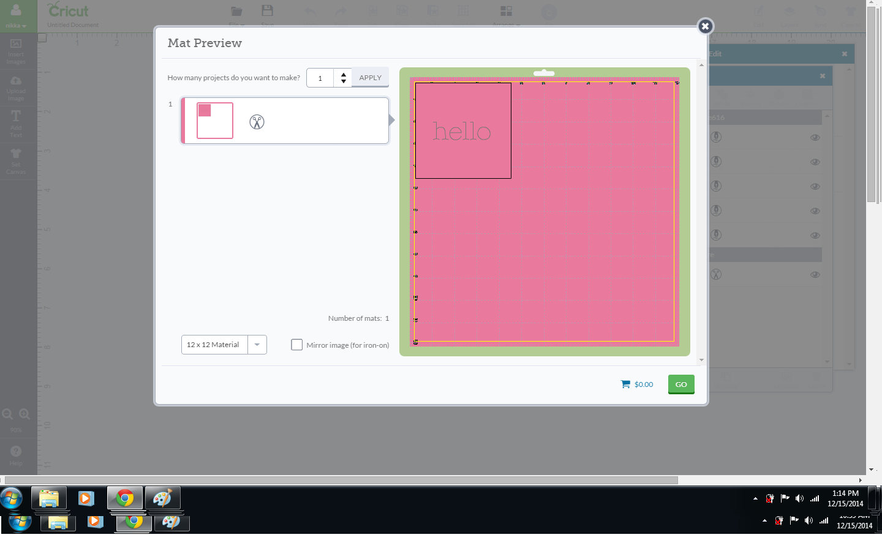Screen dimensions: 882x551
Task: Increase project count with the up arrow
Action: tap(344, 74)
